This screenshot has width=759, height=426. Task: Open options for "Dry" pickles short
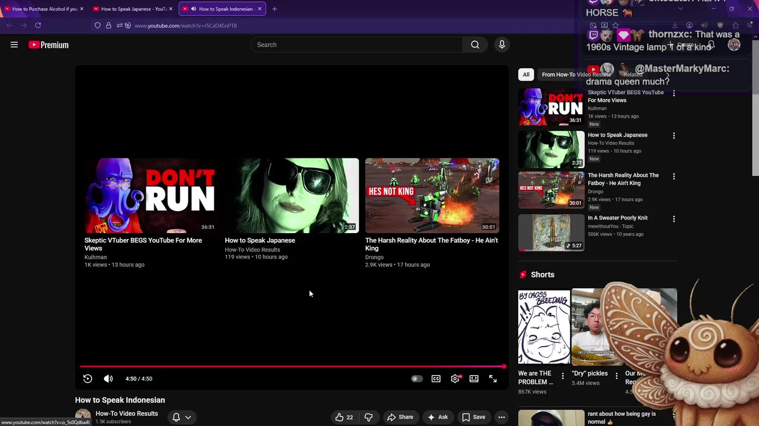[616, 376]
